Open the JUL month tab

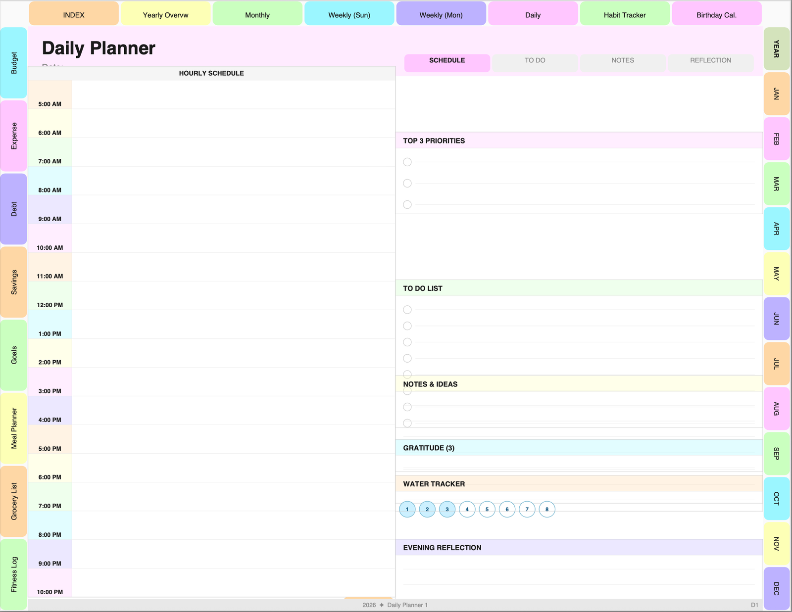click(x=776, y=364)
